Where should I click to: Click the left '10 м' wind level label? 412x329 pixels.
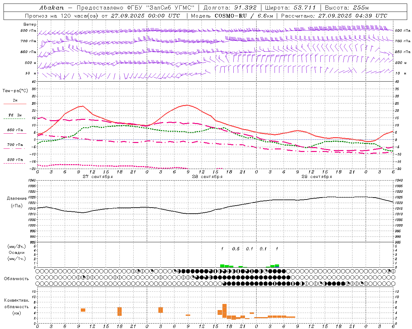[31, 73]
